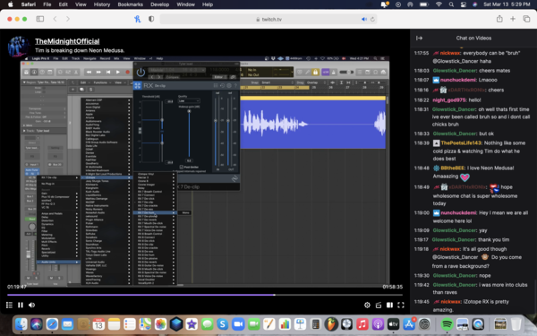Open TheMidnightOfficial channel link

(67, 41)
